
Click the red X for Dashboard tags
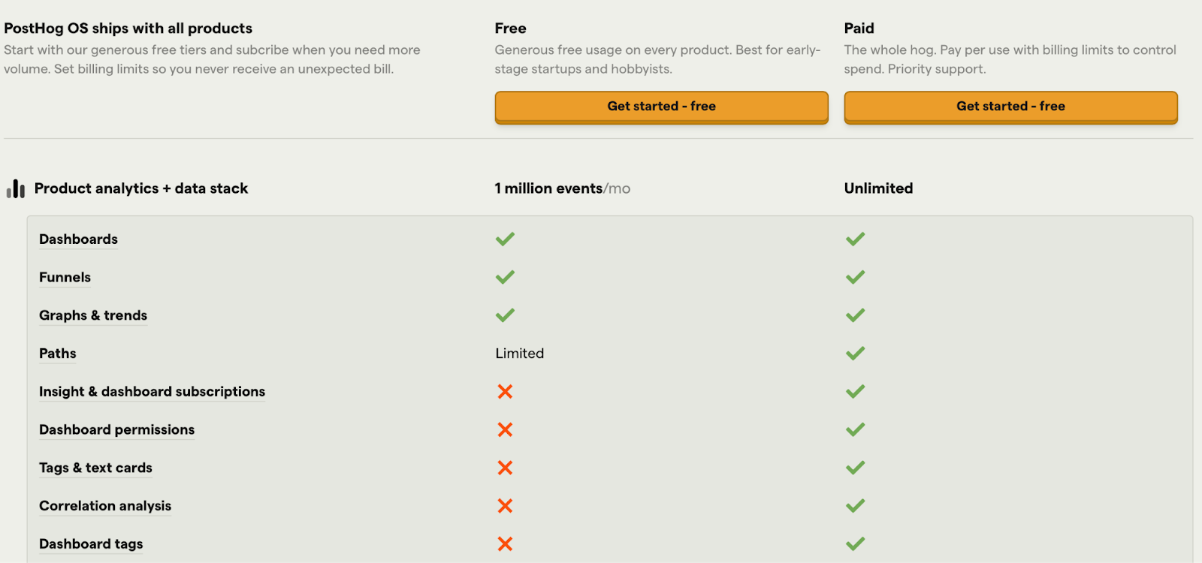(x=505, y=544)
